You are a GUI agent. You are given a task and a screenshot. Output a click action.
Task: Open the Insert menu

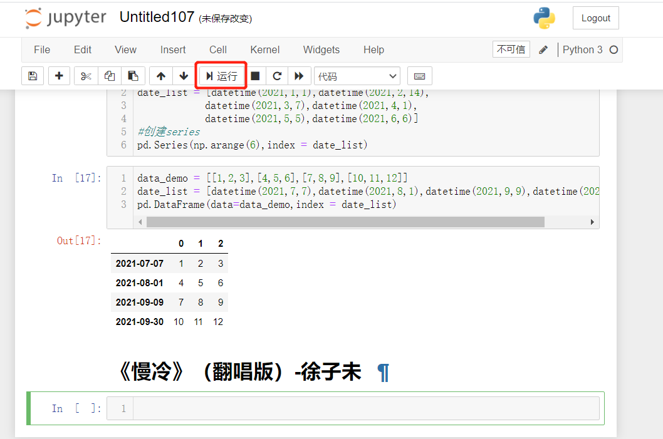click(x=173, y=50)
